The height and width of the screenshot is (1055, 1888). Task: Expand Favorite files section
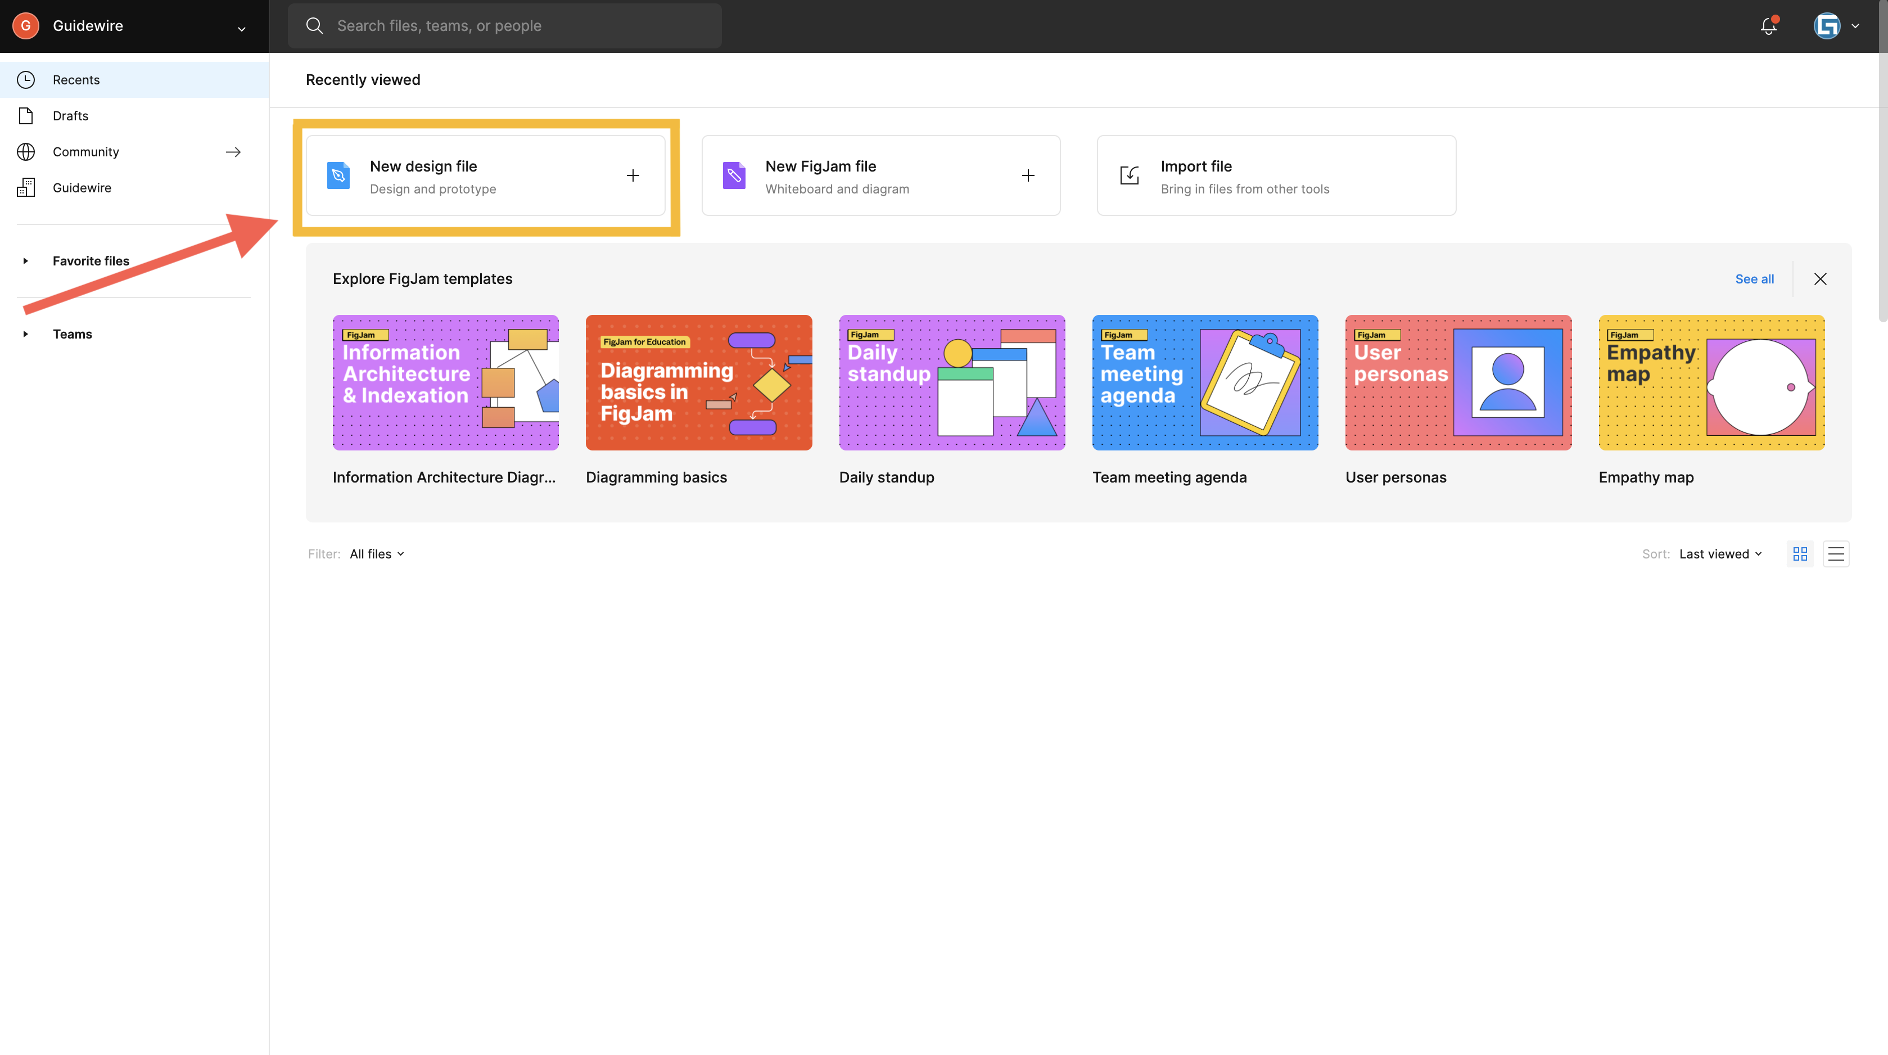26,261
